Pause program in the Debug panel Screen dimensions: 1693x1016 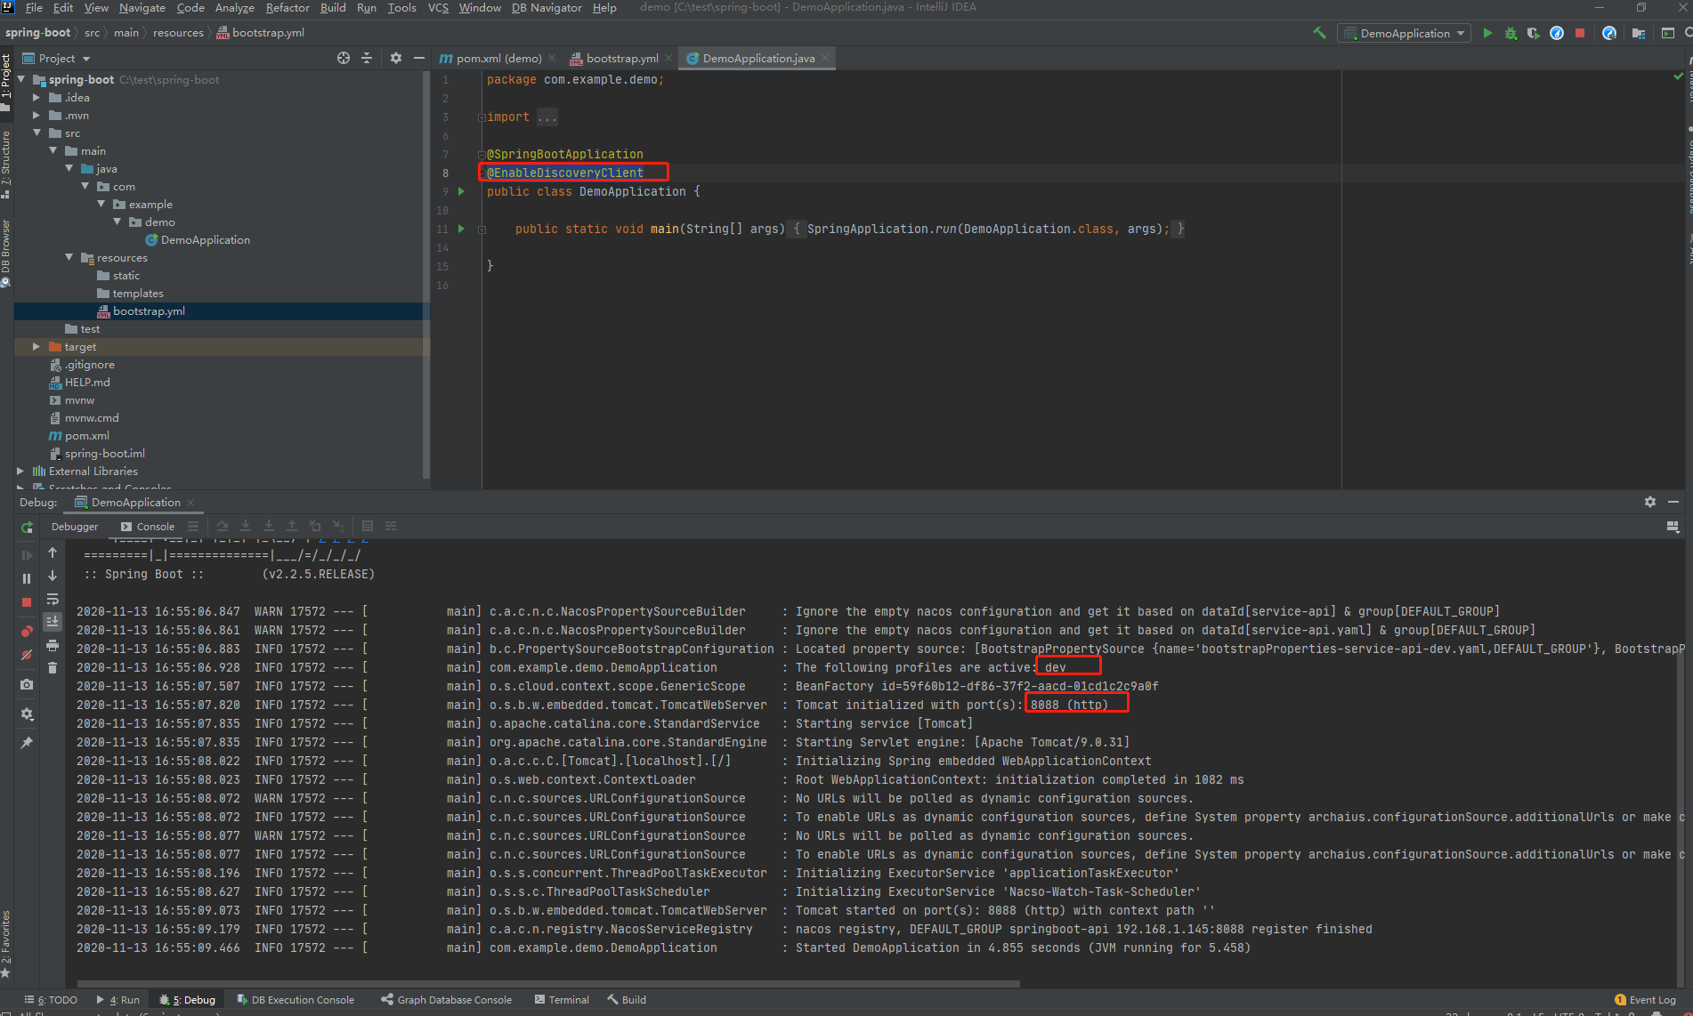tap(27, 578)
